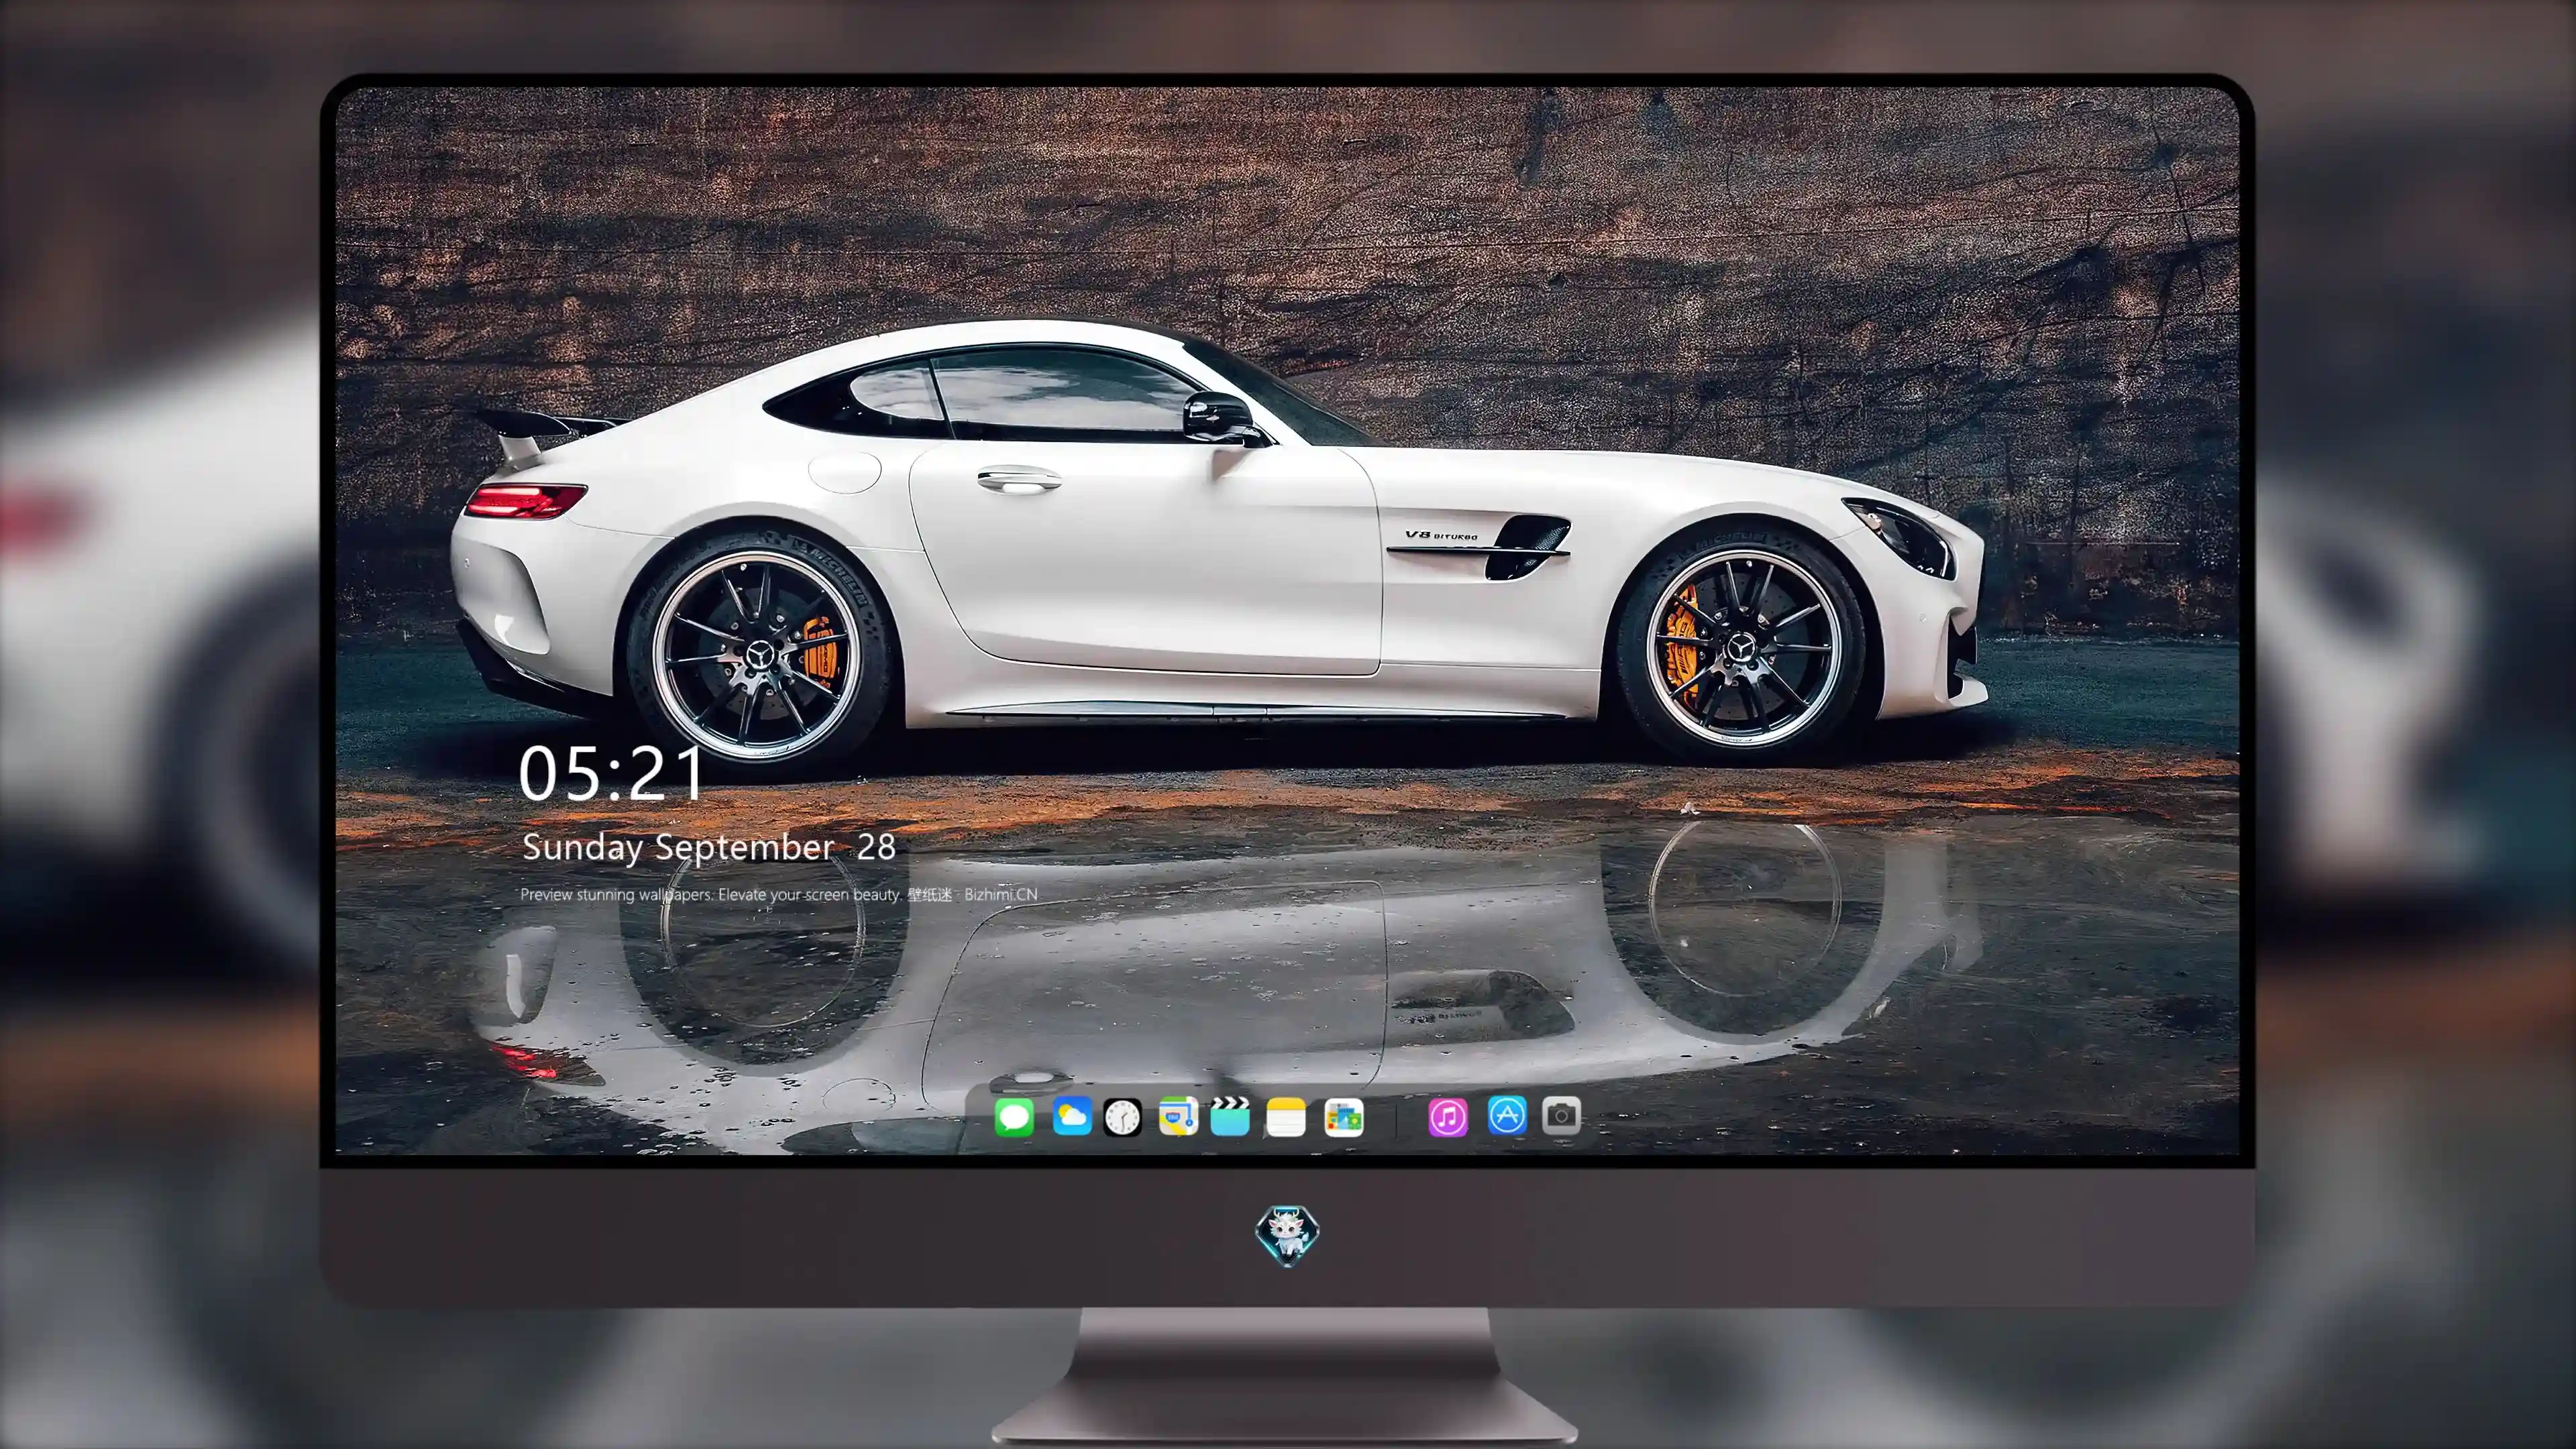Viewport: 2576px width, 1449px height.
Task: Click the 05:21 clock display
Action: [x=611, y=774]
